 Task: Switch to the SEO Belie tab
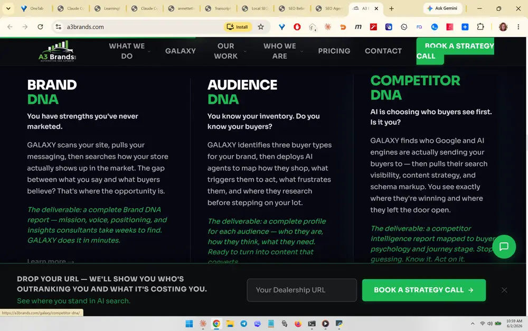pyautogui.click(x=293, y=8)
